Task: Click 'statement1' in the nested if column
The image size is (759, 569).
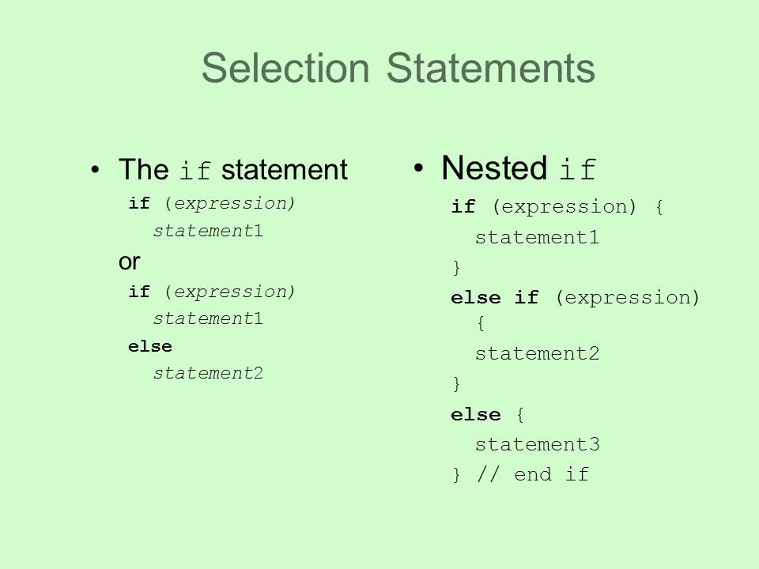Action: pos(538,238)
